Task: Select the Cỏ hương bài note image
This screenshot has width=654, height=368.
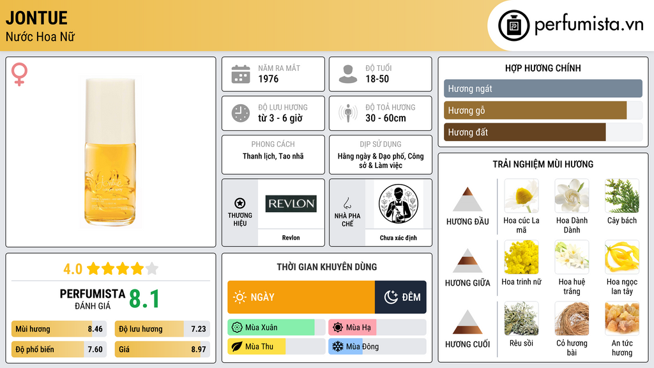Action: (x=572, y=319)
